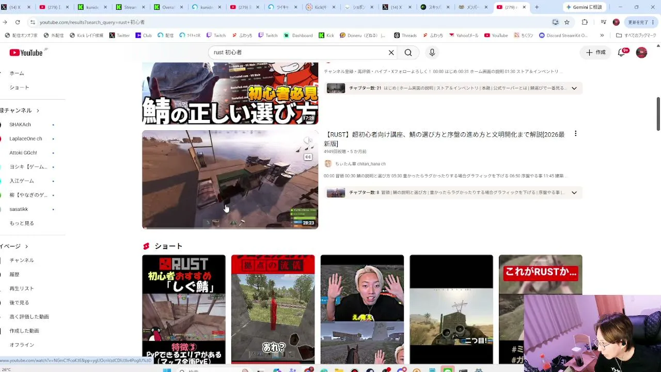Submit search with the magnifying glass button
Viewport: 661px width, 372px height.
tap(408, 52)
